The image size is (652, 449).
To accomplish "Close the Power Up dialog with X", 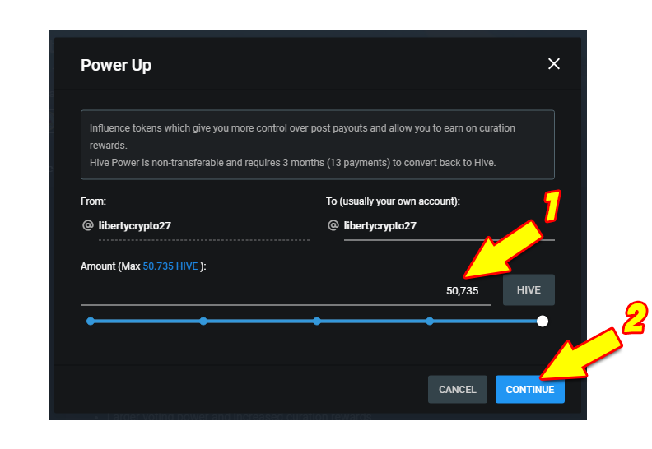I will click(554, 64).
